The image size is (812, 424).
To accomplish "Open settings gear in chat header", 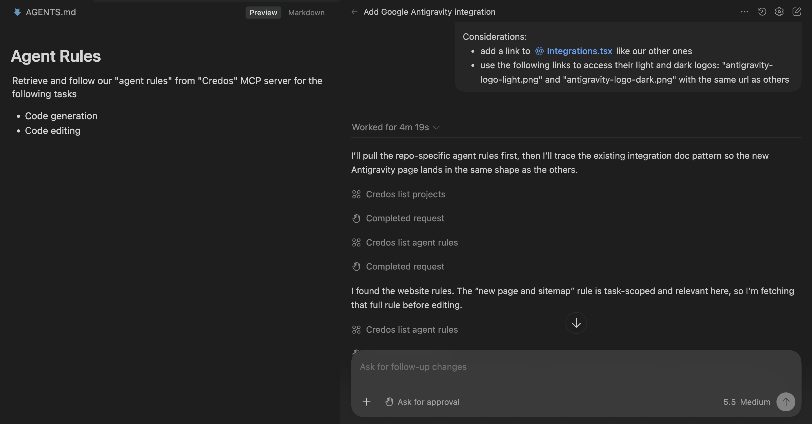I will pos(779,12).
